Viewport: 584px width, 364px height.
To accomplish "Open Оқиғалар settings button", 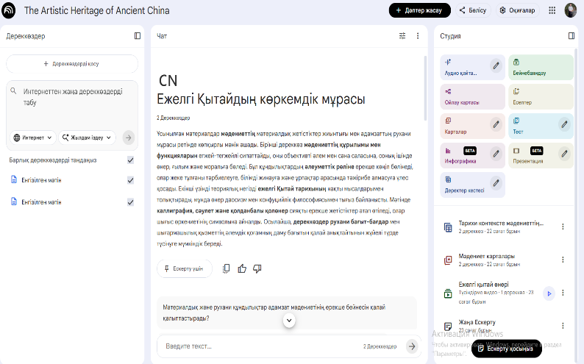I will [517, 10].
